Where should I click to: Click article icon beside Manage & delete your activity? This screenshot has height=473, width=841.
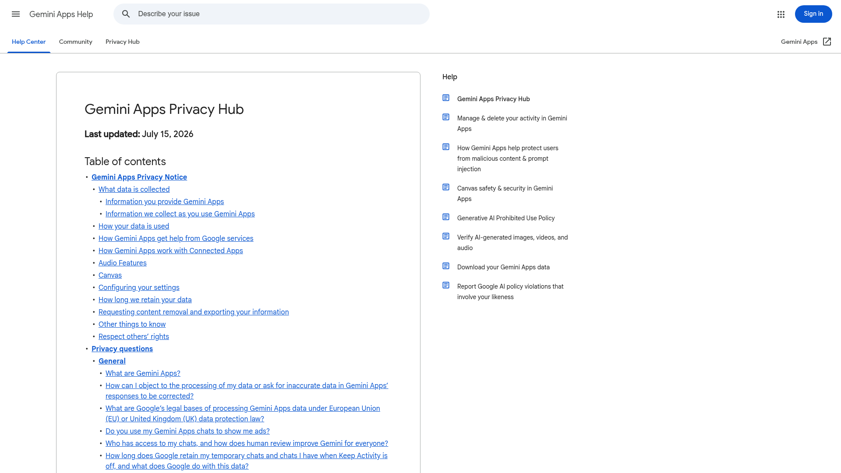coord(446,117)
